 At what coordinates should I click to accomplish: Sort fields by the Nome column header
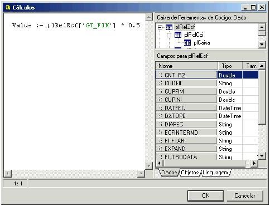(x=187, y=66)
